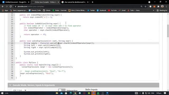Open Microsoft Store from taskbar

(x=66, y=93)
